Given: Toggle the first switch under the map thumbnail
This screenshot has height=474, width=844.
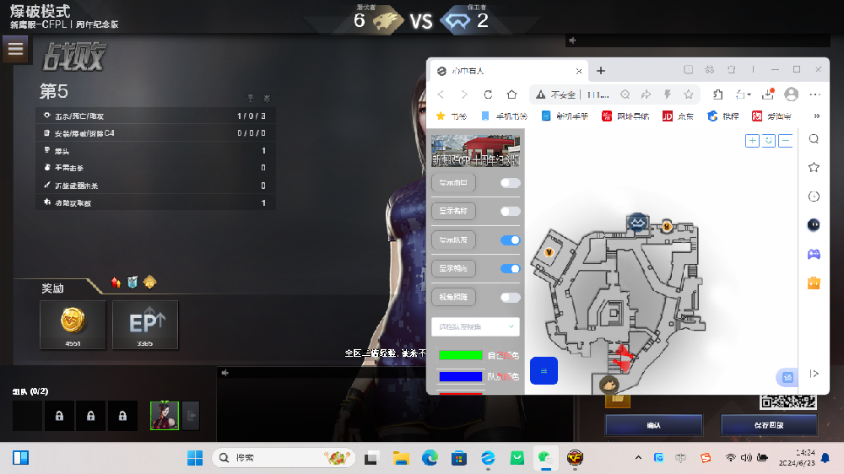Looking at the screenshot, I should [x=510, y=183].
